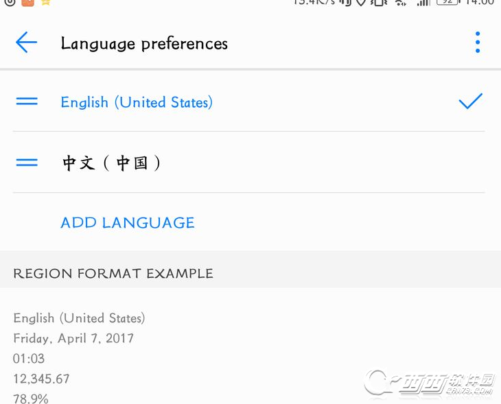Image resolution: width=501 pixels, height=404 pixels.
Task: Click the 01:03 time format example
Action: 28,358
